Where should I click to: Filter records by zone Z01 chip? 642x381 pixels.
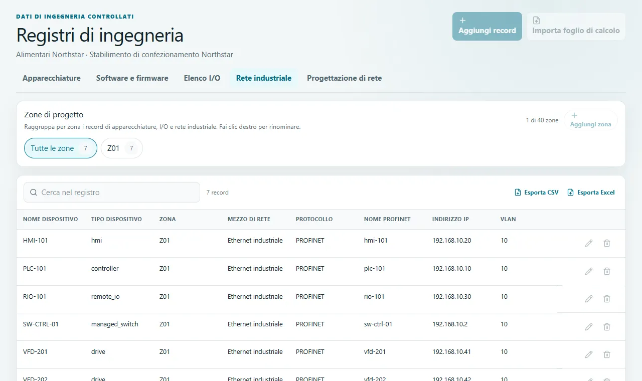pyautogui.click(x=122, y=148)
